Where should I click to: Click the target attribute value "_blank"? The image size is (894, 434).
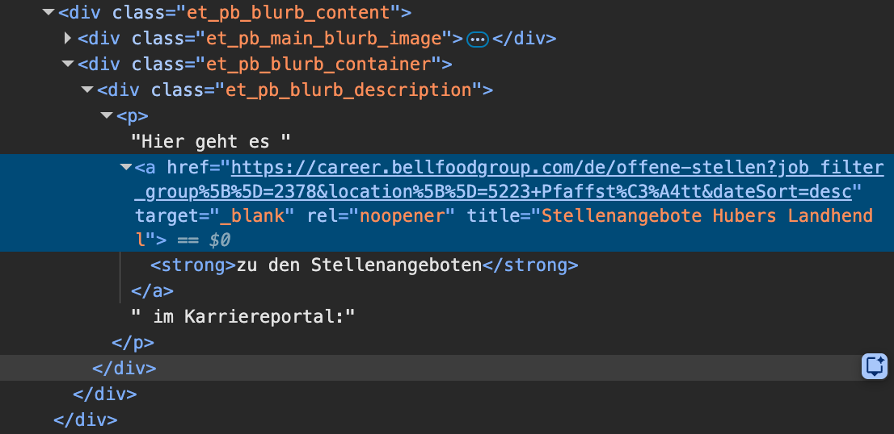pyautogui.click(x=255, y=216)
